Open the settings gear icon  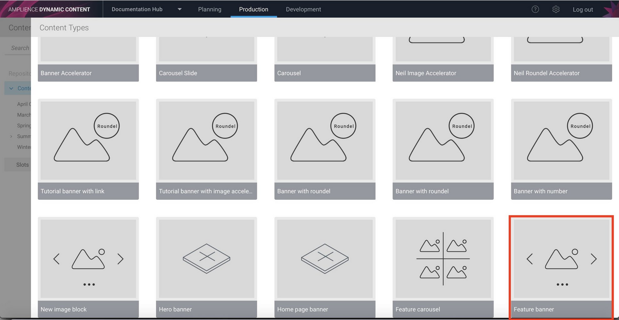556,9
